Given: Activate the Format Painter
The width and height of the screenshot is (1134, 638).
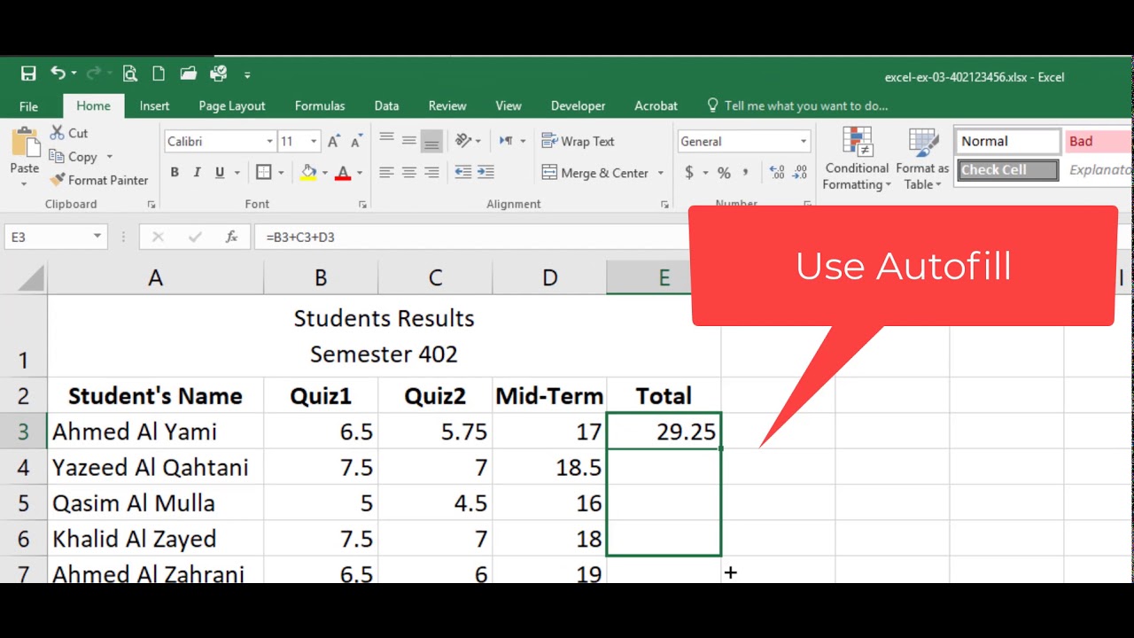Looking at the screenshot, I should coord(99,180).
